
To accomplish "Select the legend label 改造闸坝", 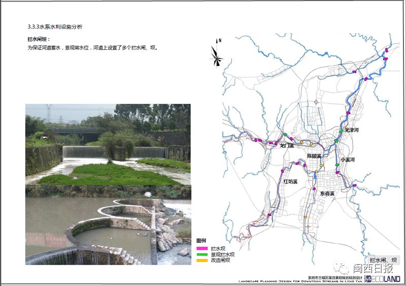I will click(x=220, y=260).
